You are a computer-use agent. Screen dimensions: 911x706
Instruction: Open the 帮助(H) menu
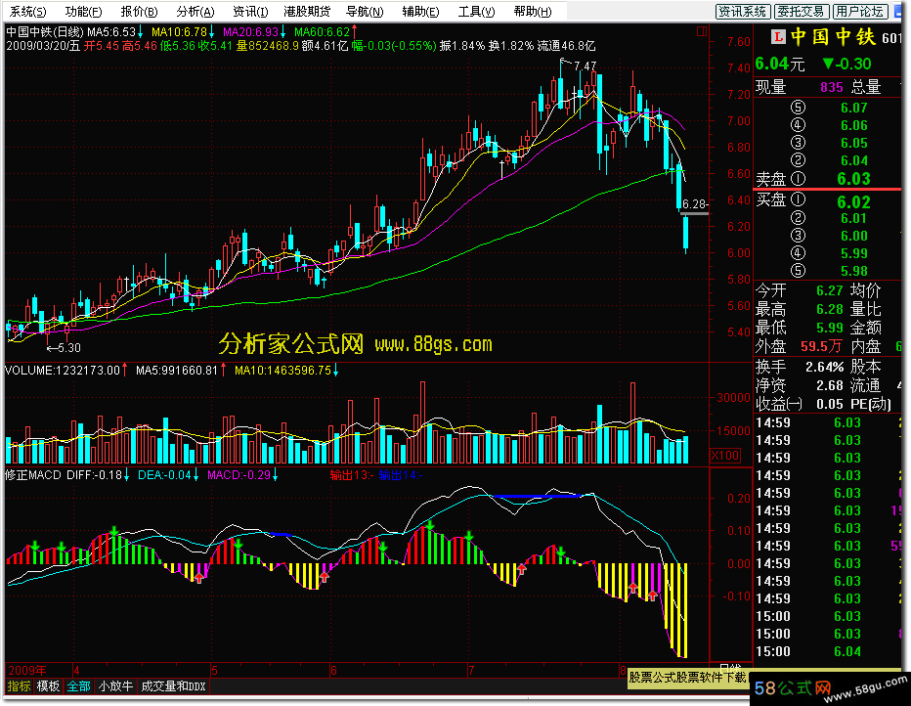pyautogui.click(x=533, y=11)
